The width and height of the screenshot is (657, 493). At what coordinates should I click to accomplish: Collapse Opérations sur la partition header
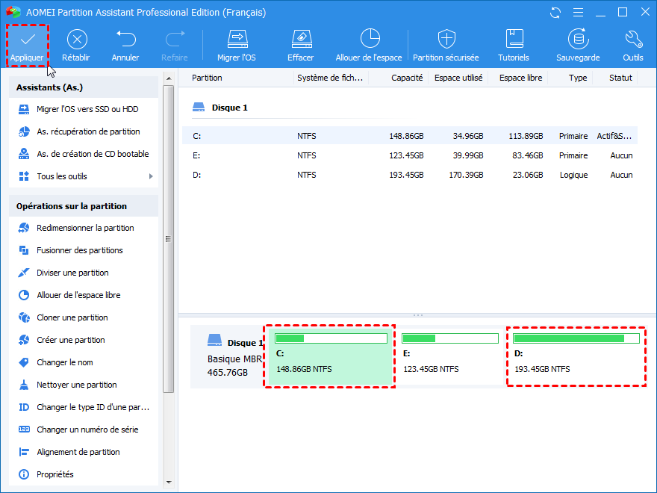coord(84,206)
